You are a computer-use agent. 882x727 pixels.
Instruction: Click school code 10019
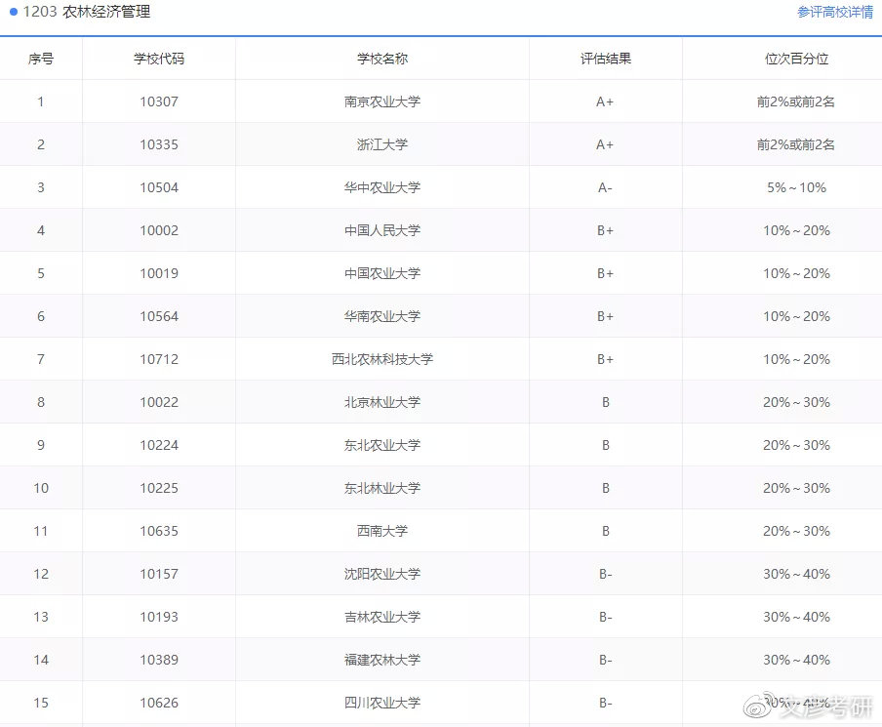pos(159,273)
